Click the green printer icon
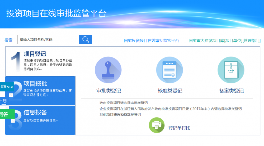 point(157,125)
